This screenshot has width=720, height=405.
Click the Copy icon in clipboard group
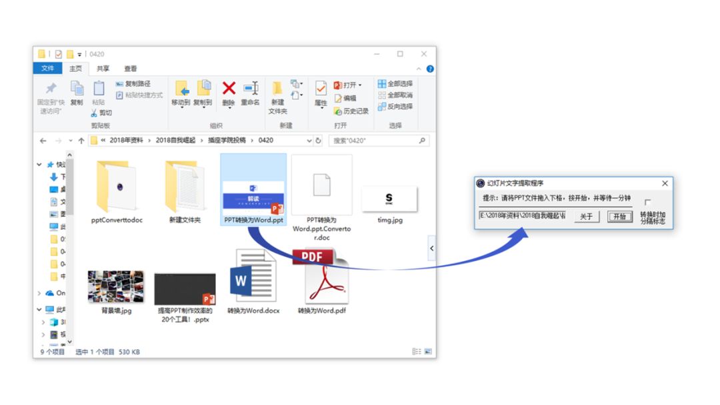click(77, 88)
